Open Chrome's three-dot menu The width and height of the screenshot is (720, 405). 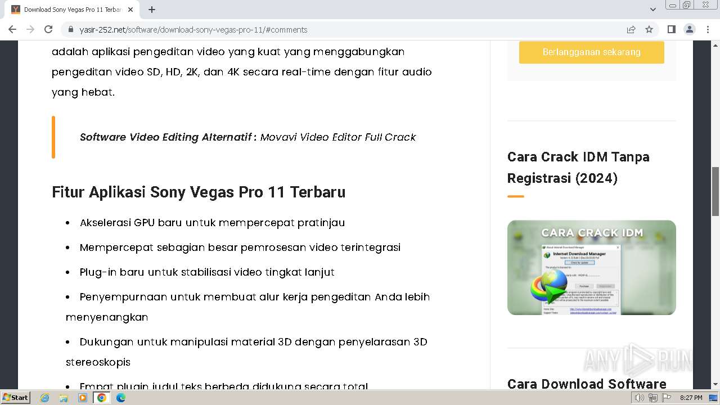pyautogui.click(x=708, y=29)
